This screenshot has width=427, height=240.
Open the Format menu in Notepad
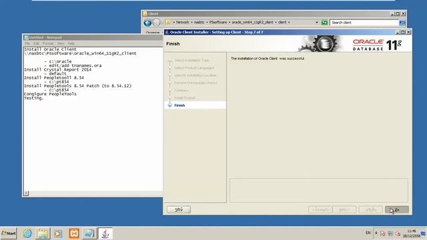click(x=48, y=43)
